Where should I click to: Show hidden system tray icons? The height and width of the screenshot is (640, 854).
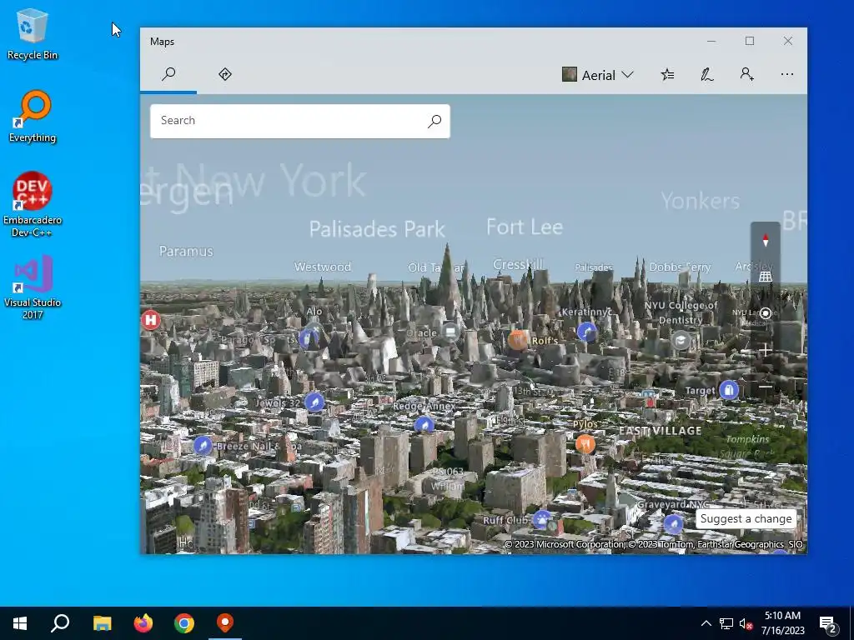coord(706,623)
